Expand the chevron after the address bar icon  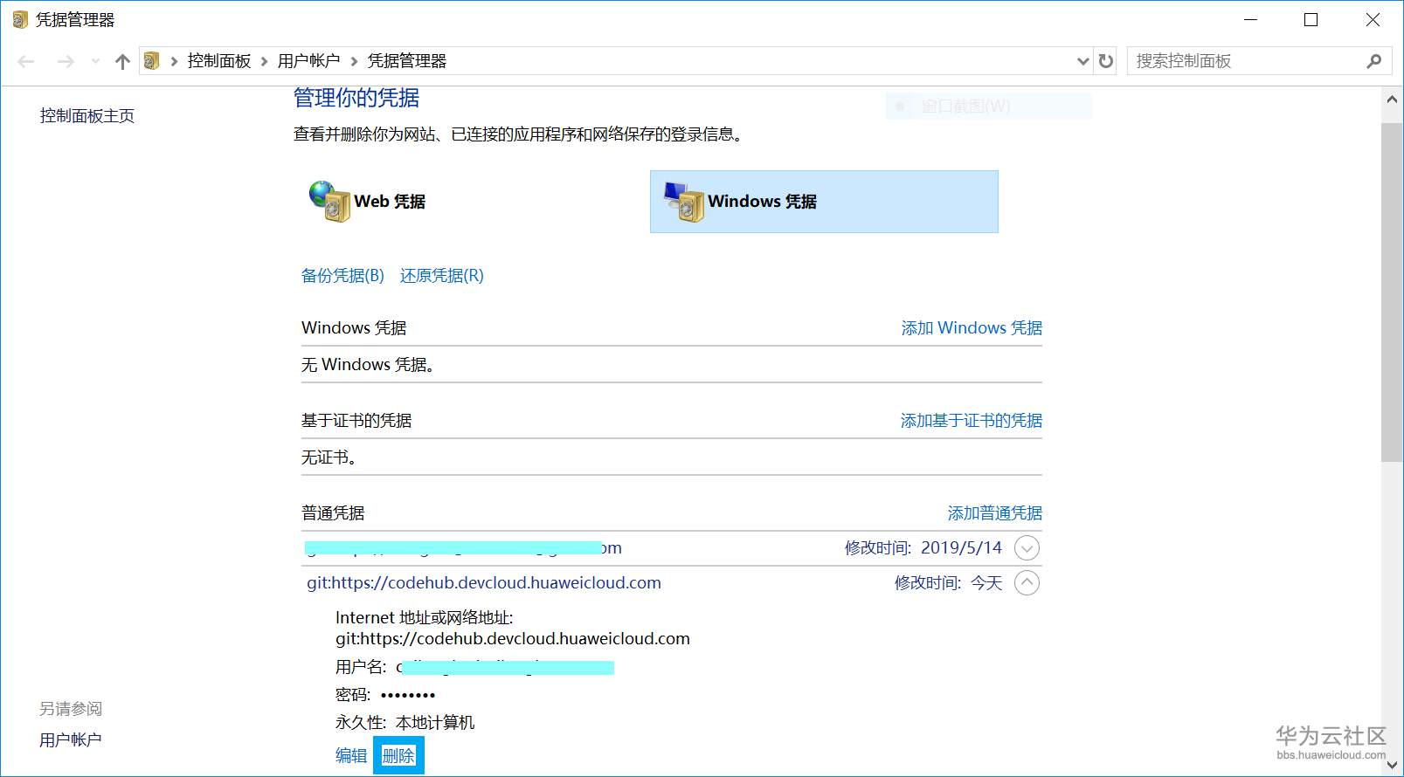(175, 61)
